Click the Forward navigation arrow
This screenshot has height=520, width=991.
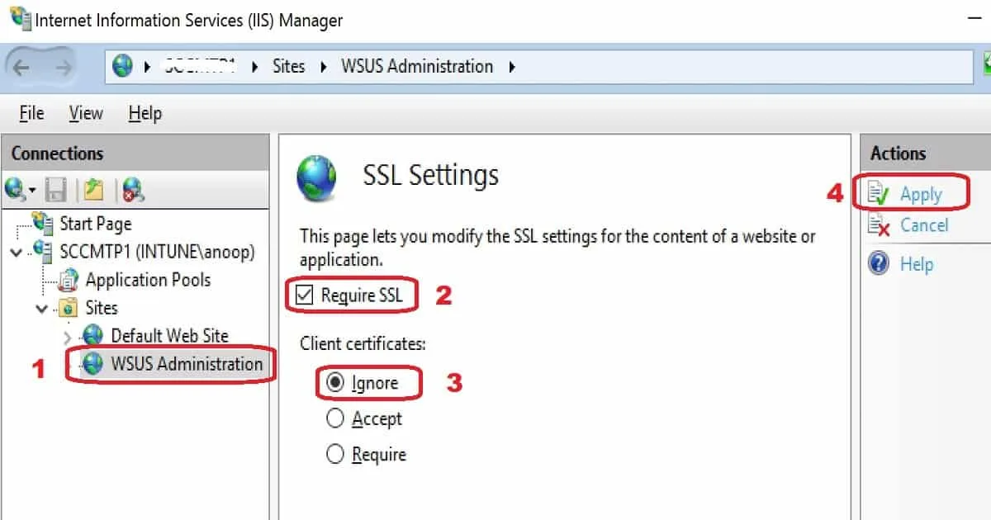pos(61,66)
